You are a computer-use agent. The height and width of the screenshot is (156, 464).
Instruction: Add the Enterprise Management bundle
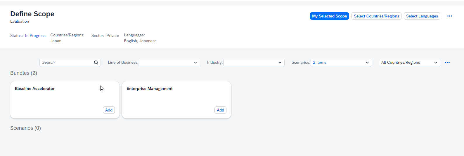coord(220,110)
